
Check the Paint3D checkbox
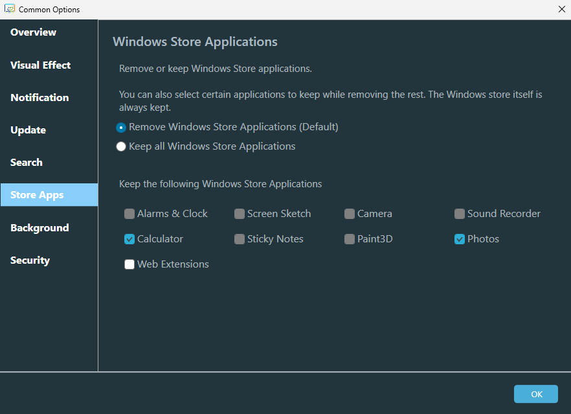tap(350, 239)
